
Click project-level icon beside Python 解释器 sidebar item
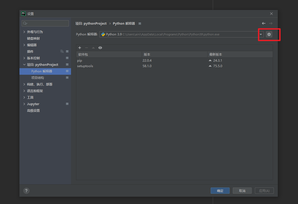pos(67,71)
